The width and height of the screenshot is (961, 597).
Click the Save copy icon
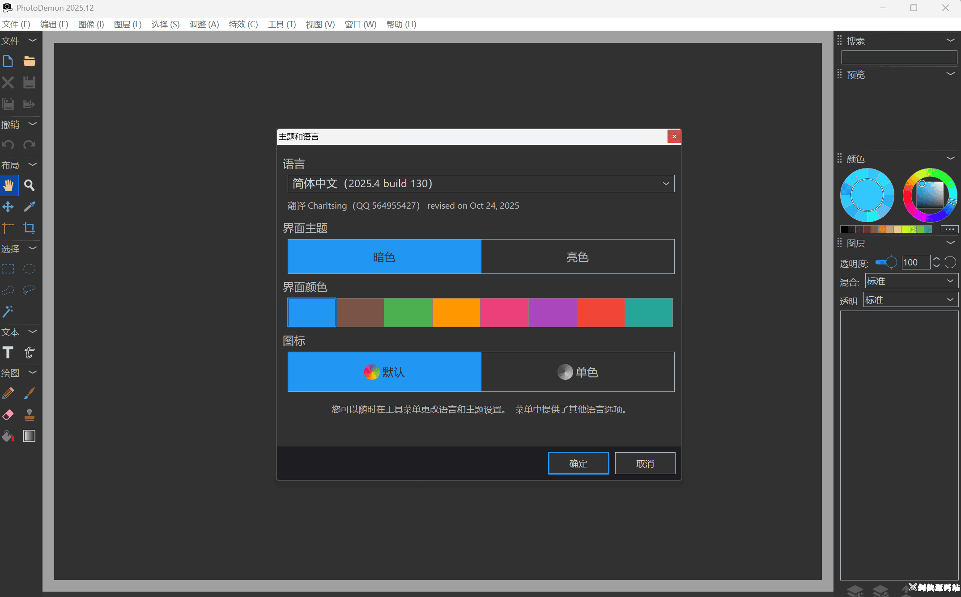point(8,104)
